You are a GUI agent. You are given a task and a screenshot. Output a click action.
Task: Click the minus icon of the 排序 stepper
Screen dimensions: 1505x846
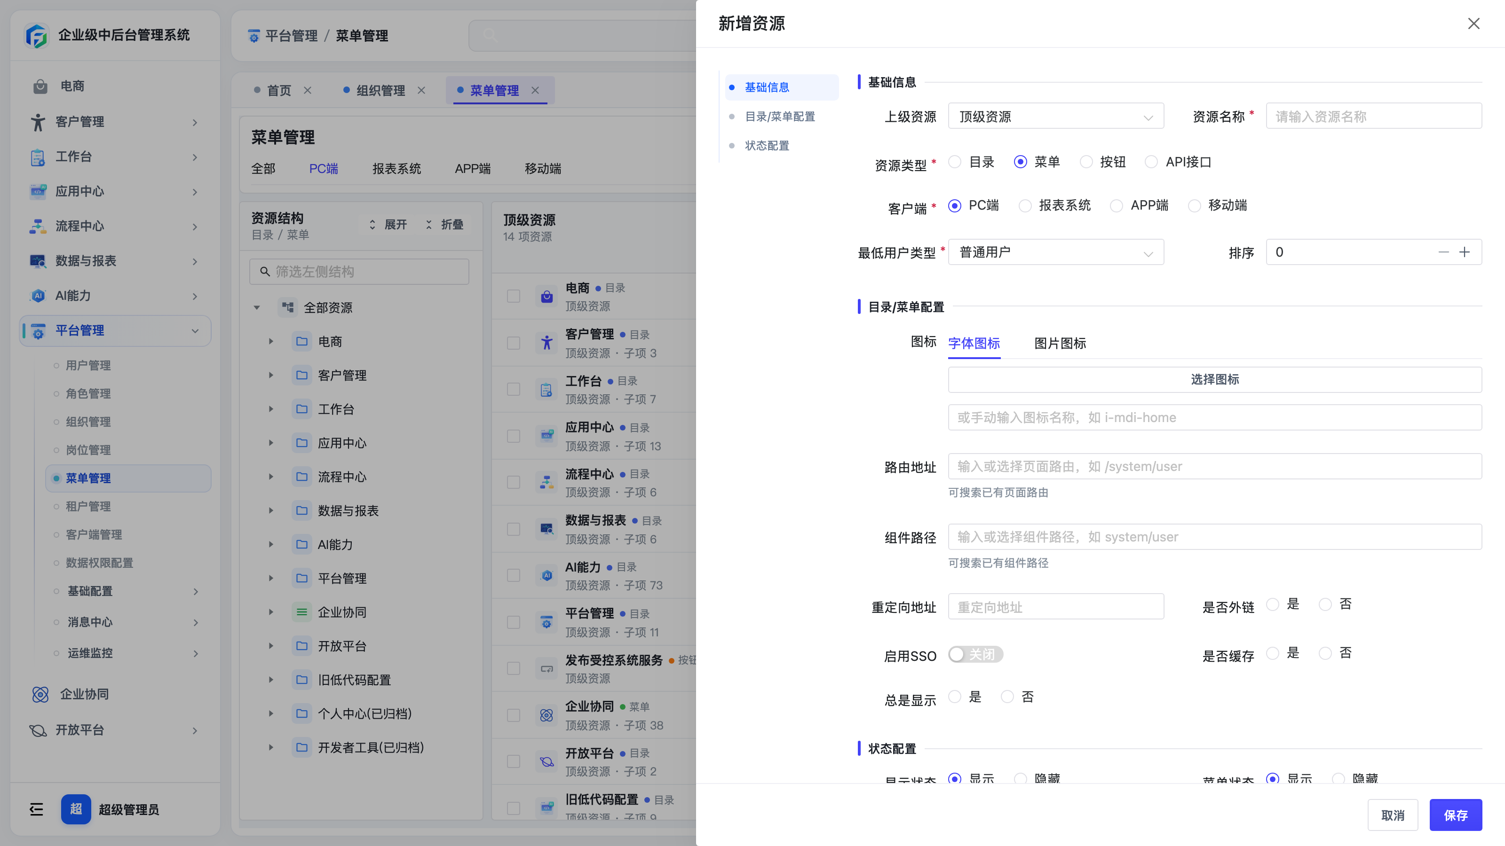(x=1443, y=252)
